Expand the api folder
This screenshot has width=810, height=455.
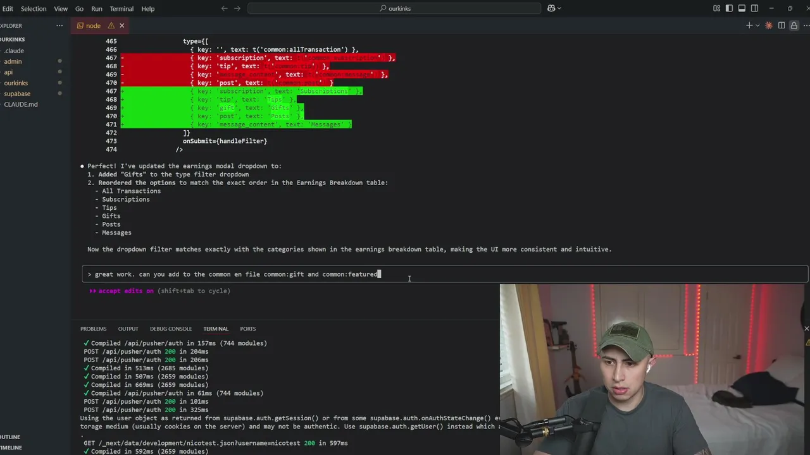pyautogui.click(x=8, y=72)
